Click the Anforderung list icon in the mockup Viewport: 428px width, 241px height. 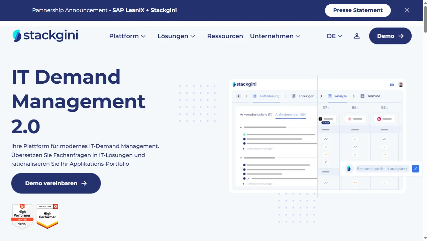tap(254, 96)
